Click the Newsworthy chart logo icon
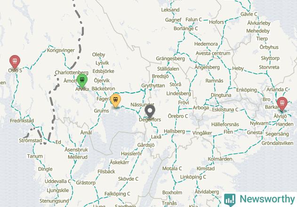 click(x=230, y=199)
